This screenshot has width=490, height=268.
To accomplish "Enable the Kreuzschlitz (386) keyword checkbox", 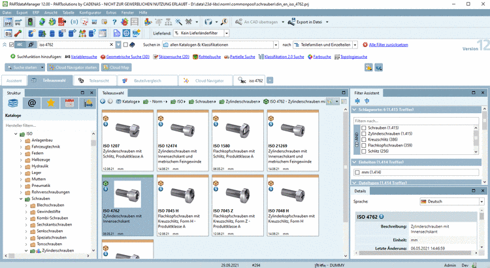I will pos(363,139).
